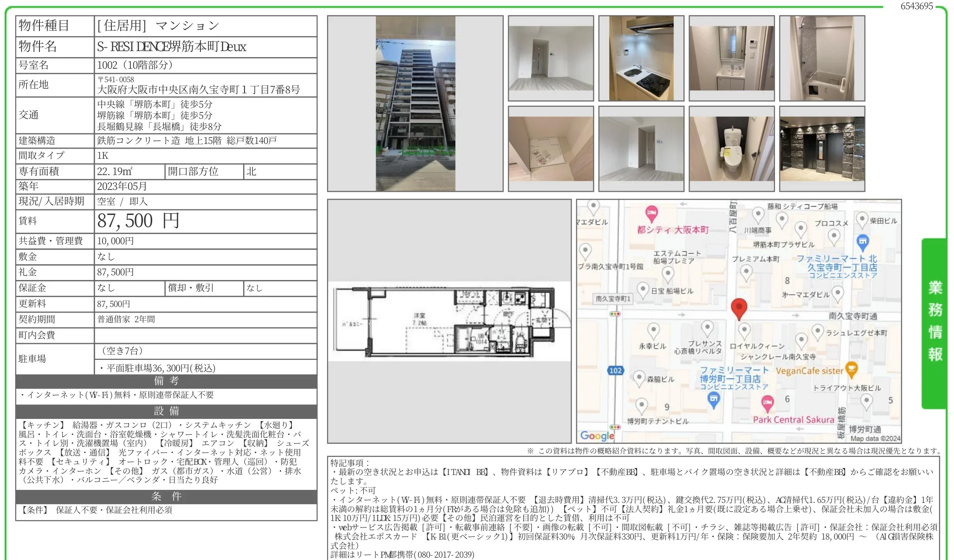Click the route 102 road shield icon
Viewport: 954px width, 560px height.
tap(616, 370)
